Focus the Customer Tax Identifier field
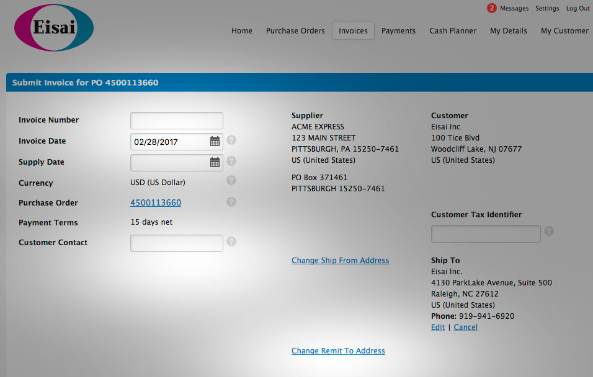 (486, 234)
